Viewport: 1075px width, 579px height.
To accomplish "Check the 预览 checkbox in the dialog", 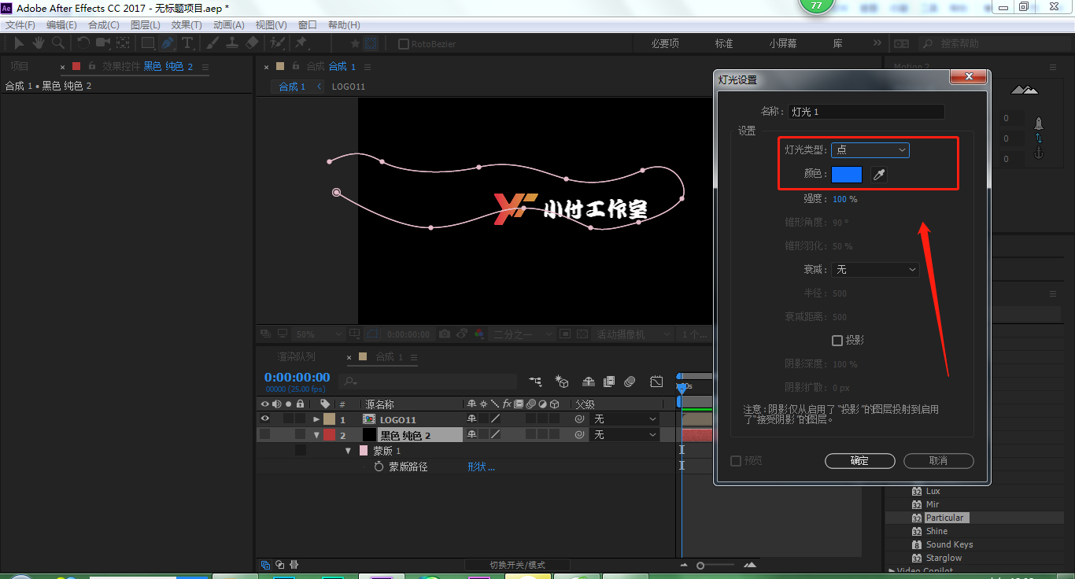I will click(736, 460).
